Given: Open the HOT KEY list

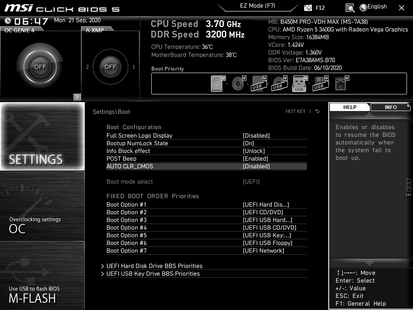Looking at the screenshot, I should pos(296,111).
